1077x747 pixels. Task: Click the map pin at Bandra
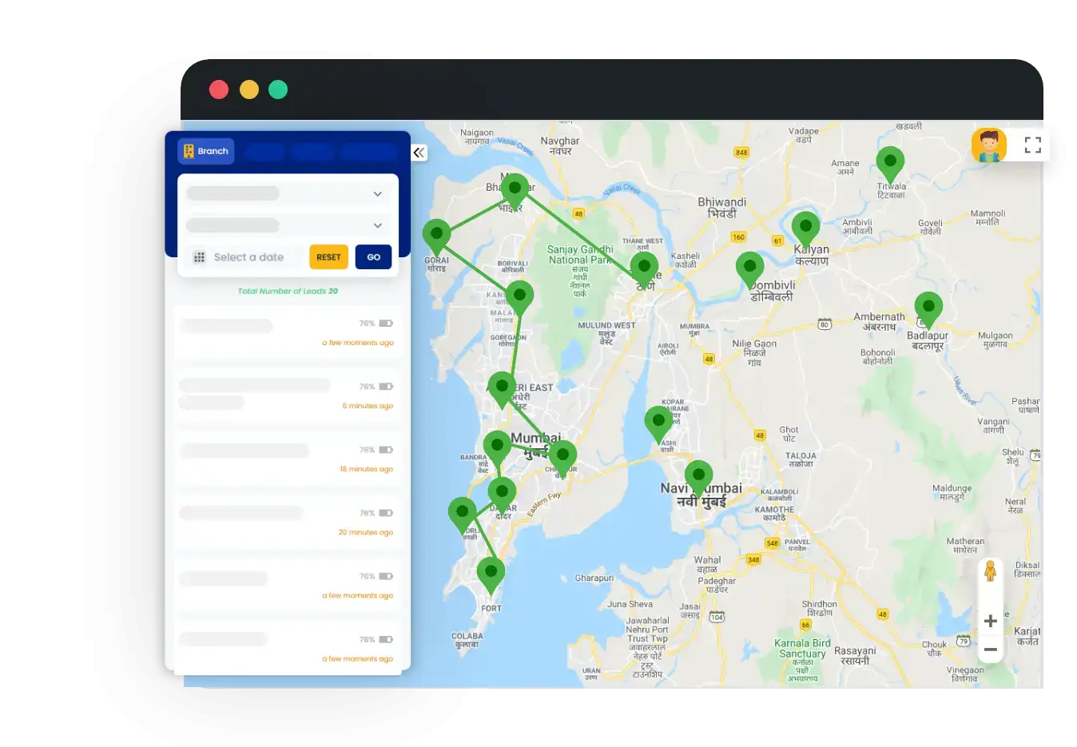[x=497, y=449]
